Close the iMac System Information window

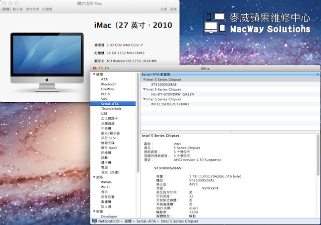95,69
